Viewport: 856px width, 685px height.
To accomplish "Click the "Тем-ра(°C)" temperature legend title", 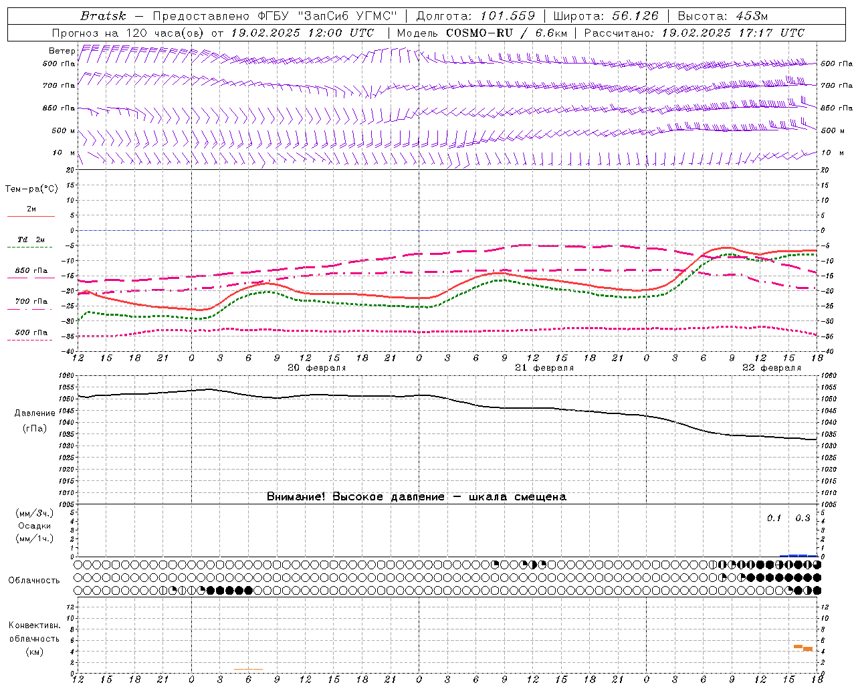I will click(31, 189).
